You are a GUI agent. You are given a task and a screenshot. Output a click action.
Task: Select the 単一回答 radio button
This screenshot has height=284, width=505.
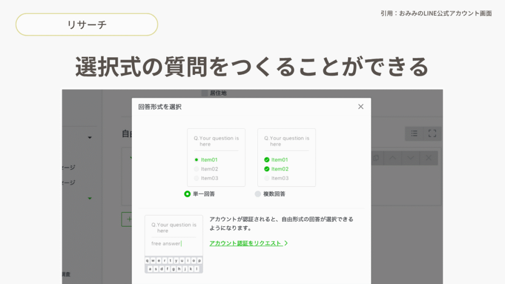click(x=187, y=194)
